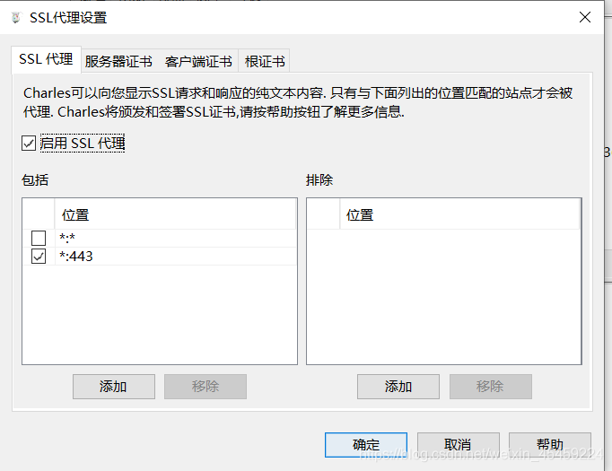This screenshot has width=612, height=471.
Task: Open the 根证书 tab
Action: [265, 61]
